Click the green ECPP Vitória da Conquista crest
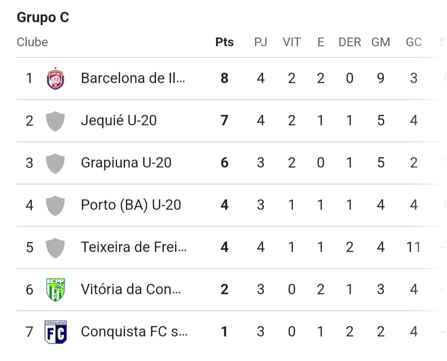The width and height of the screenshot is (447, 361). click(x=55, y=290)
